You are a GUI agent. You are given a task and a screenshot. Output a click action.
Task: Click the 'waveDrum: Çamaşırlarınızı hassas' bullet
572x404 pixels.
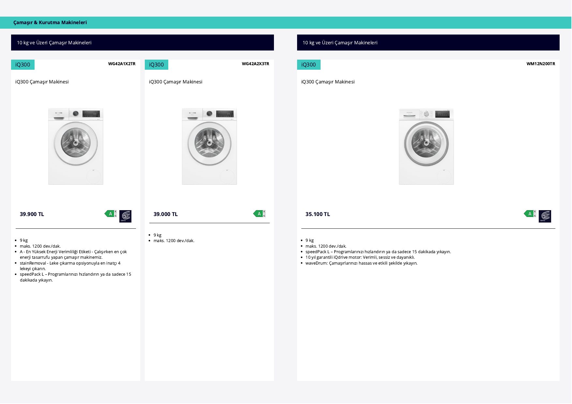tap(361, 263)
